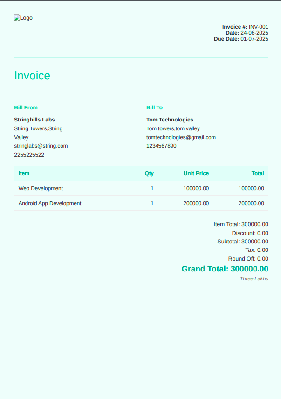Click the Grand Total amount line
Viewport: 281px width, 399px height.
(225, 269)
